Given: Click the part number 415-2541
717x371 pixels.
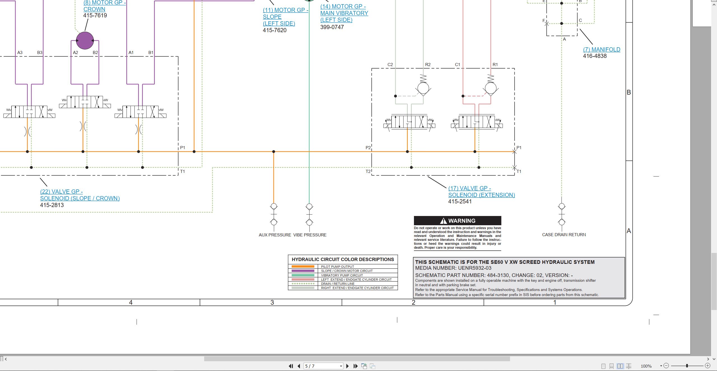Looking at the screenshot, I should click(460, 201).
